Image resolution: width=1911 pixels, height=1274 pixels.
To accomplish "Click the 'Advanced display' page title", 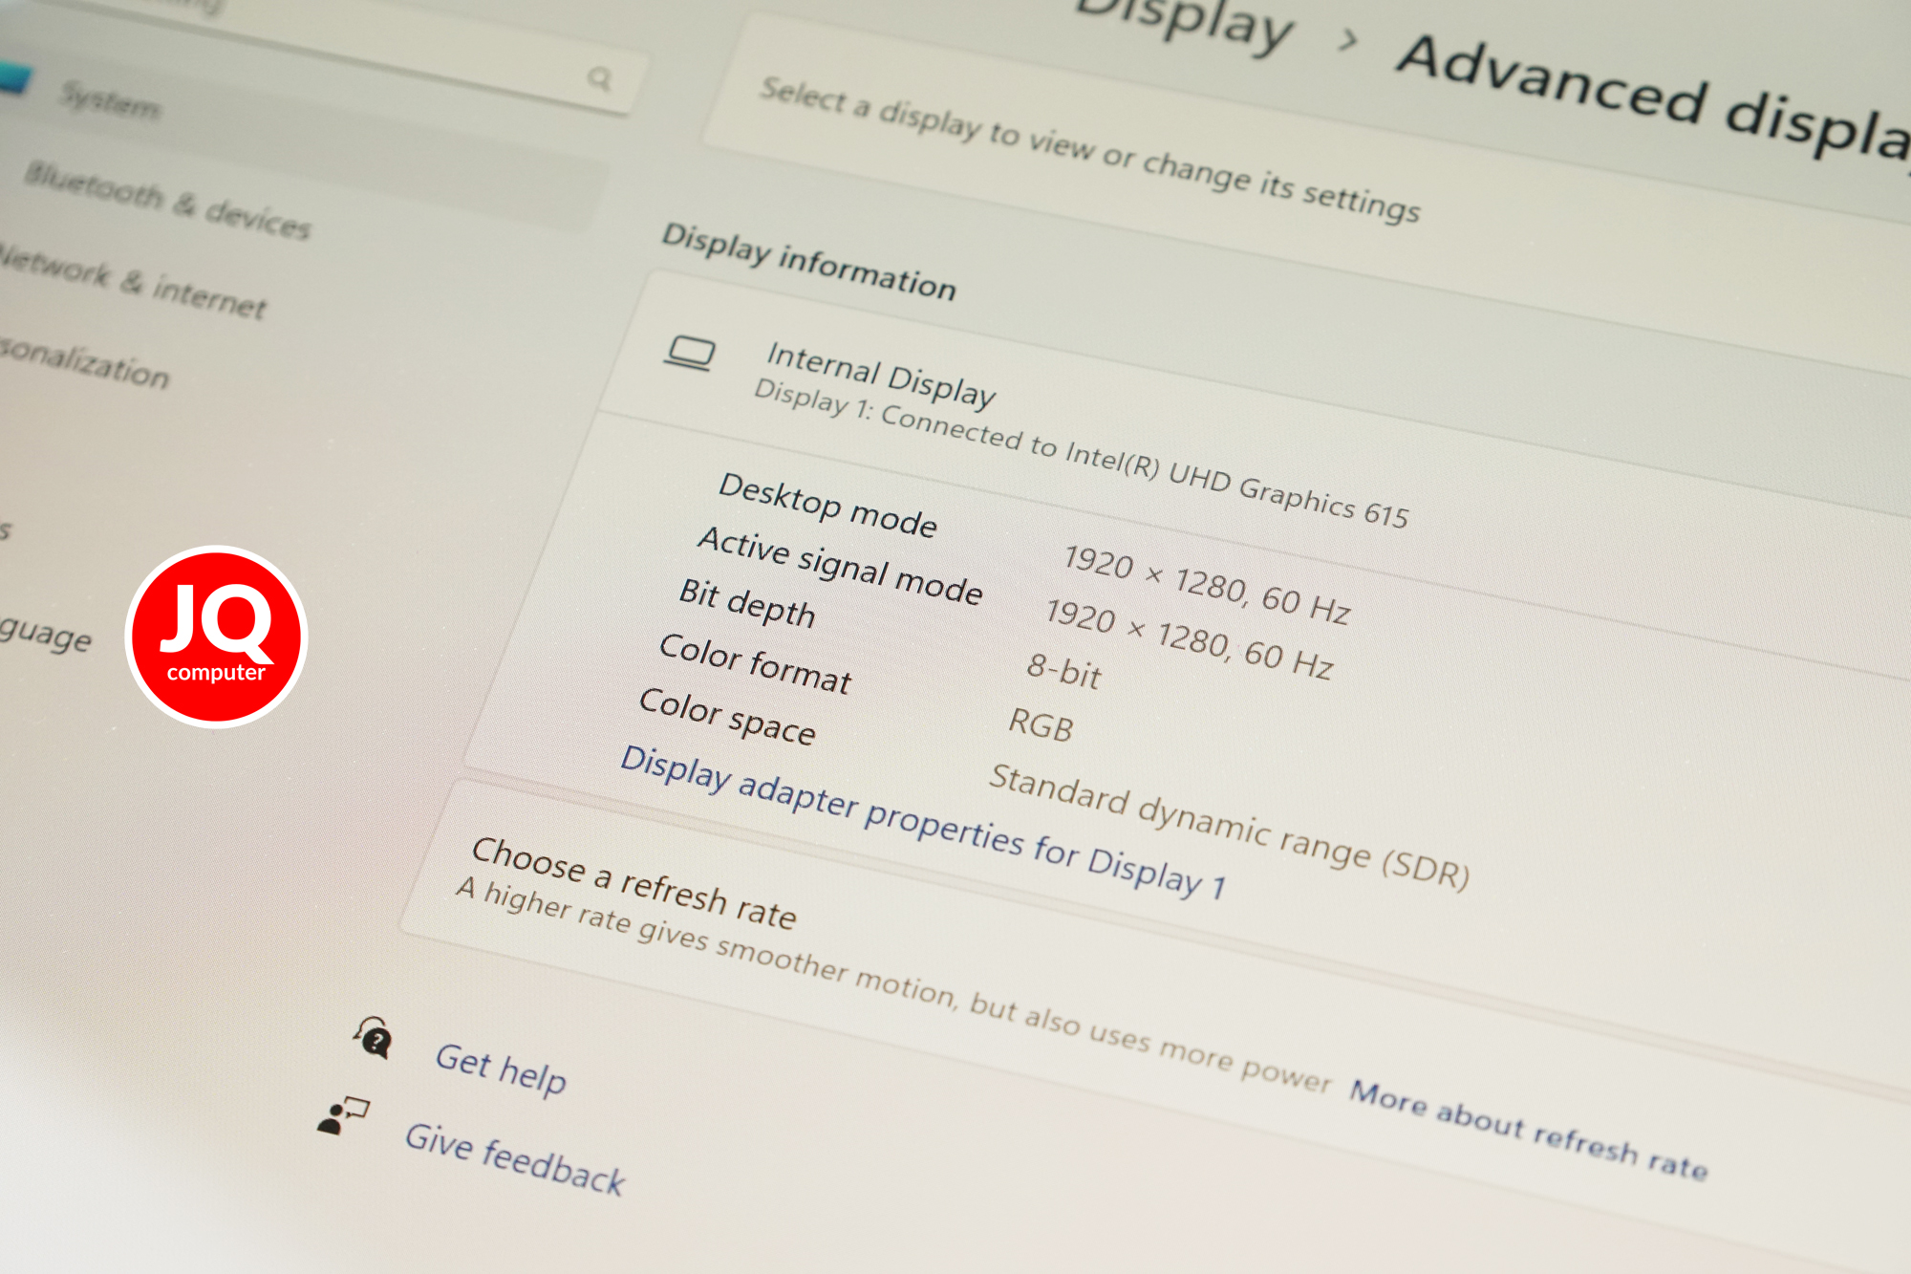I will 1653,105.
